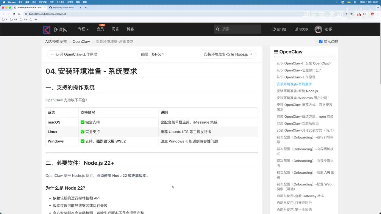Open sidebar item 启动与使用-查看 Gateway 状态

click(300, 196)
